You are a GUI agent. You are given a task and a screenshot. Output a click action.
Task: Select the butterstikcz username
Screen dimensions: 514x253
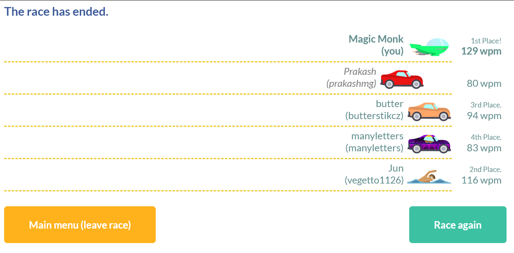click(374, 116)
